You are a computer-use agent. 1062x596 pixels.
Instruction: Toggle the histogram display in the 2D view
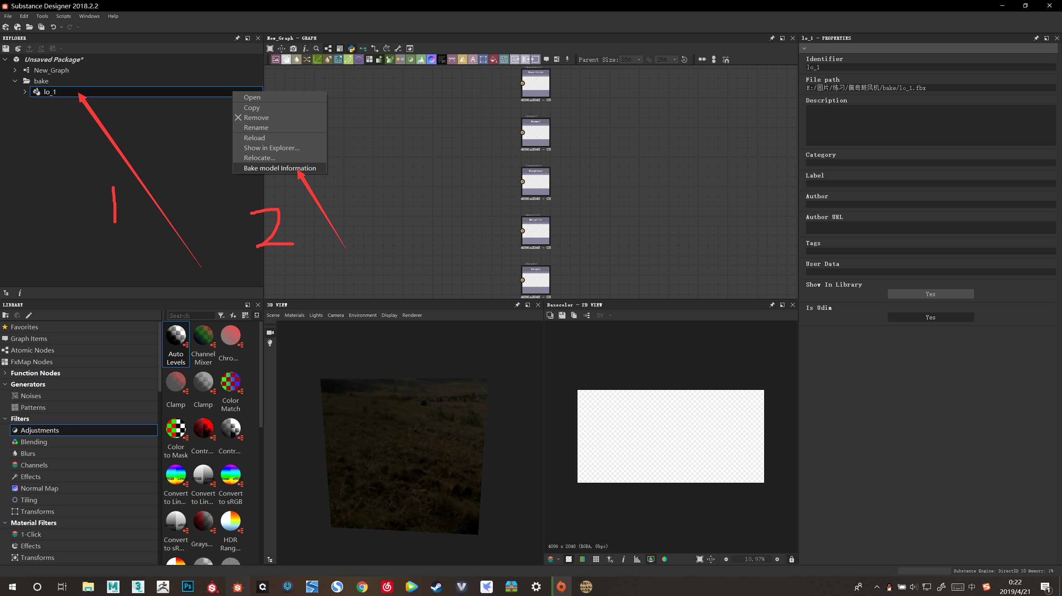[637, 559]
